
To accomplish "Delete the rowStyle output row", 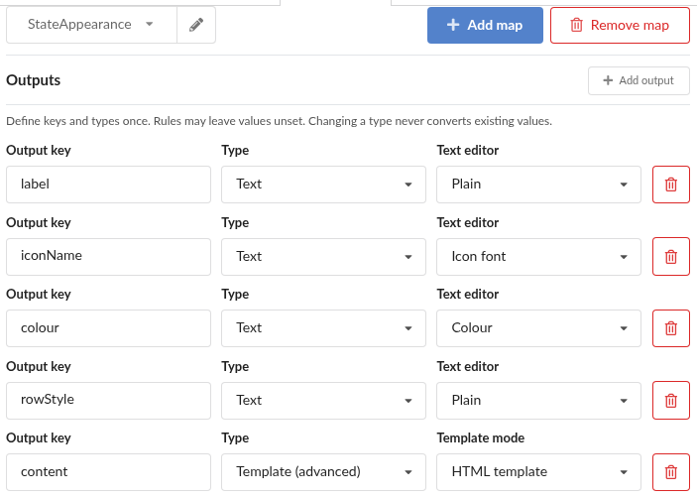I will (671, 400).
